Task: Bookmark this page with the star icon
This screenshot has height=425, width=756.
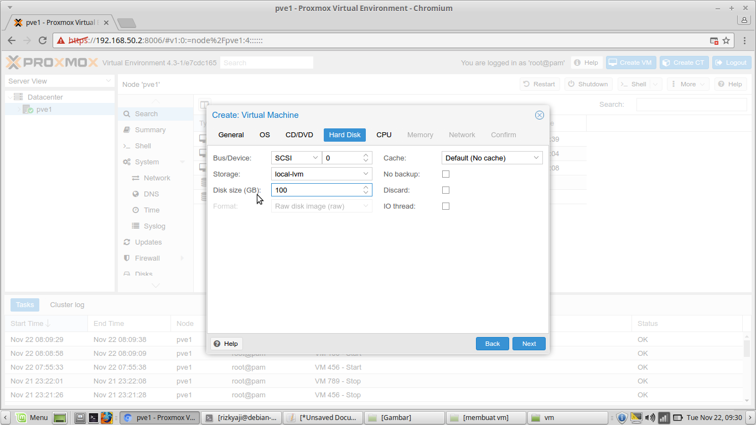Action: coord(726,40)
